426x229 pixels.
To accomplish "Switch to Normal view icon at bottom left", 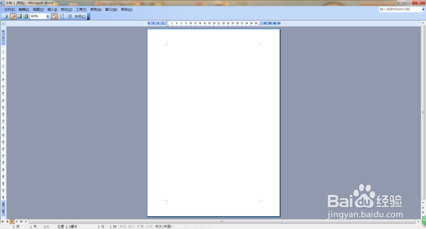I will (x=3, y=222).
